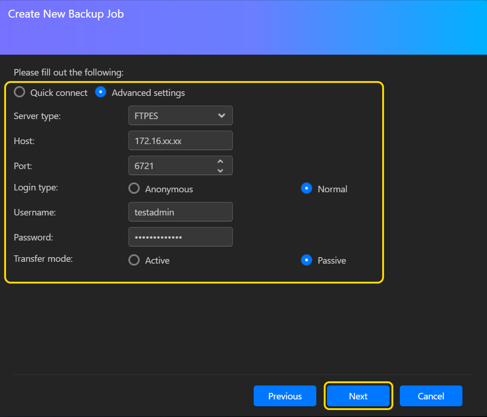Image resolution: width=487 pixels, height=417 pixels.
Task: Focus the Port number field
Action: click(172, 166)
